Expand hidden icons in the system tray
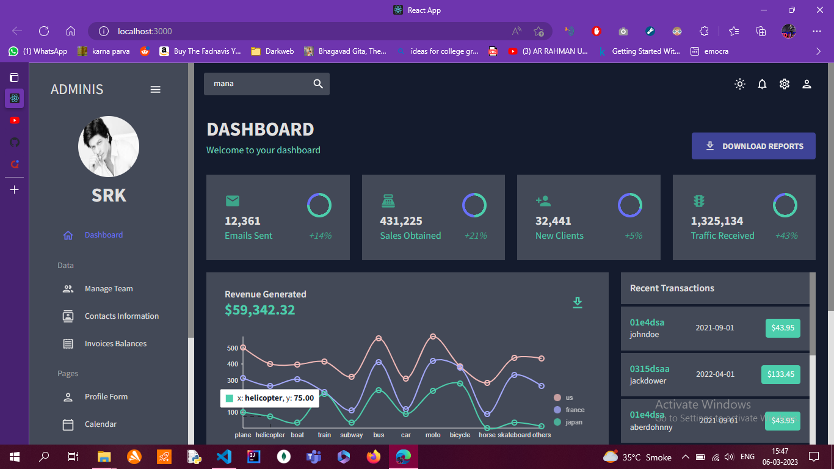The height and width of the screenshot is (469, 834). [685, 456]
